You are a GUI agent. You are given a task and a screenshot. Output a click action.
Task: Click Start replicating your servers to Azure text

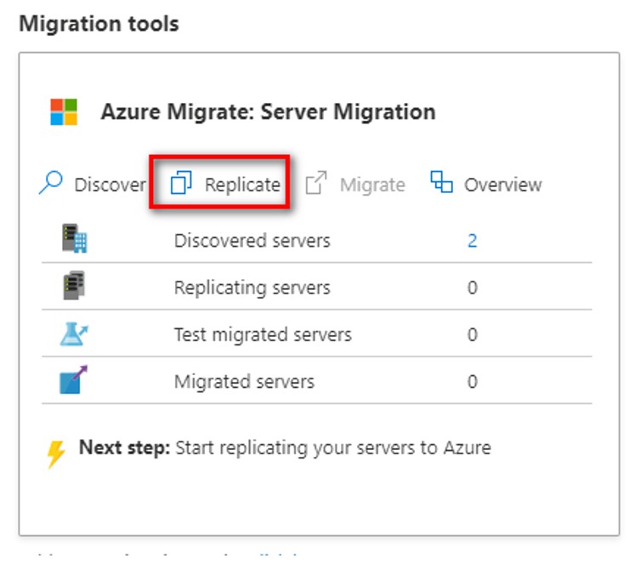333,448
